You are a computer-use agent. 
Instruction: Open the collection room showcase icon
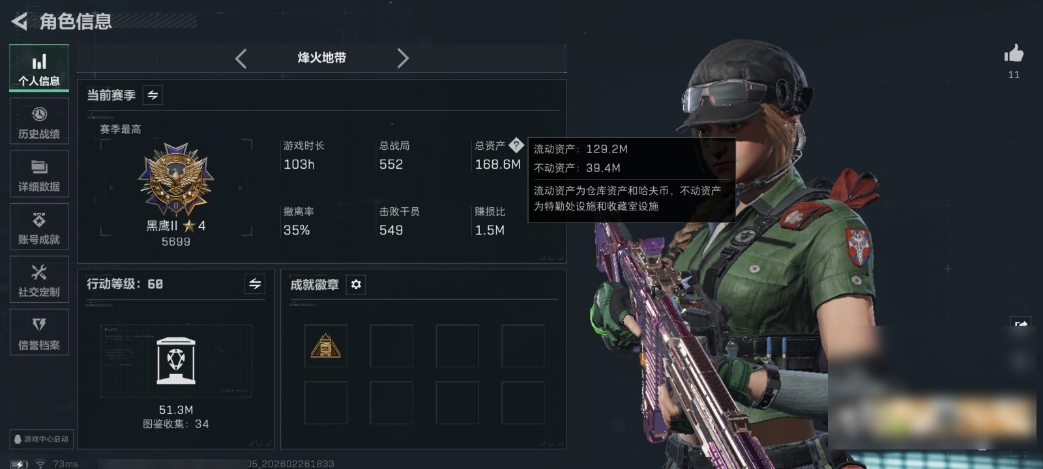click(176, 361)
